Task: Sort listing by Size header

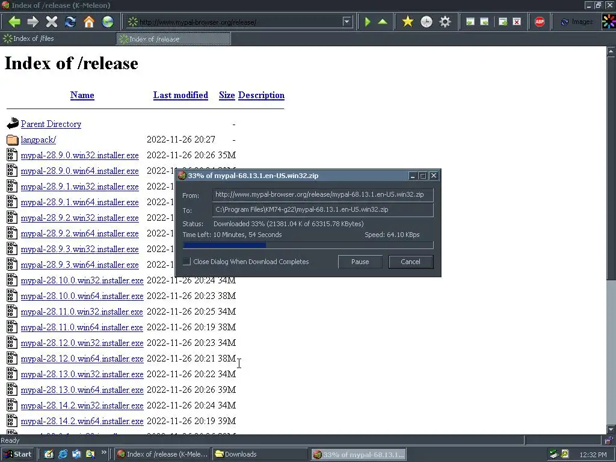Action: [227, 95]
